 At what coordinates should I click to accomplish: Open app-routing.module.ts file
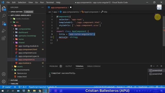click(x=28, y=46)
